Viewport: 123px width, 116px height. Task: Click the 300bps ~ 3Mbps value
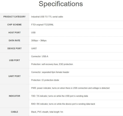tap(39, 41)
